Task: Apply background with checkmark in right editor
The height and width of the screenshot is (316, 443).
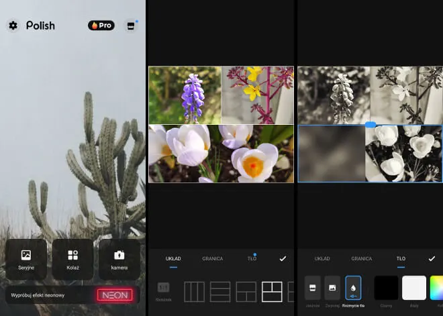Action: coord(432,258)
